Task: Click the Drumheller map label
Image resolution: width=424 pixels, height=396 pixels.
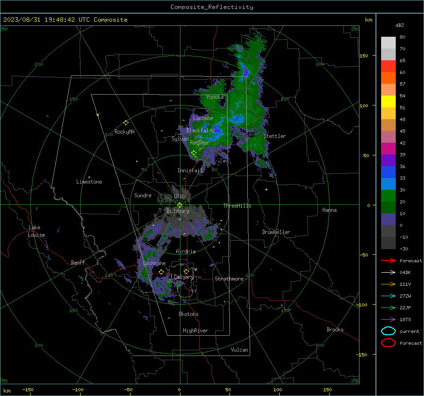Action: click(276, 232)
